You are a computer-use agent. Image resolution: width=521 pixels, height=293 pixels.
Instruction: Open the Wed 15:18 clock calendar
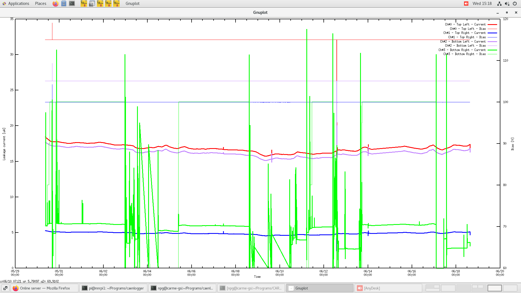482,4
